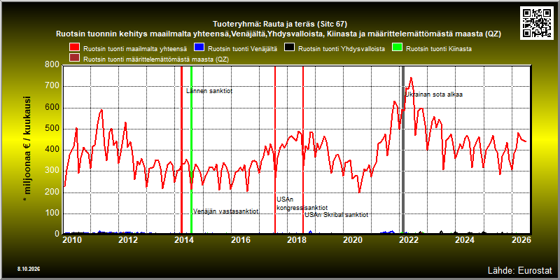This screenshot has width=560, height=280.
Task: Click x-axis year 2012
Action: [x=128, y=240]
